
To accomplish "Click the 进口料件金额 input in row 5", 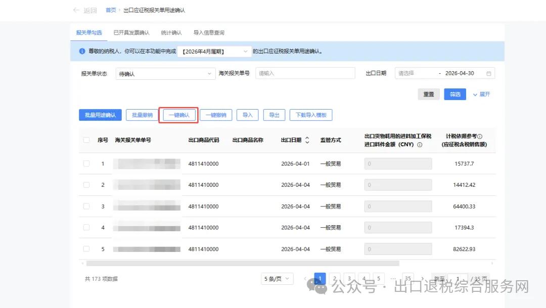I will click(398, 249).
